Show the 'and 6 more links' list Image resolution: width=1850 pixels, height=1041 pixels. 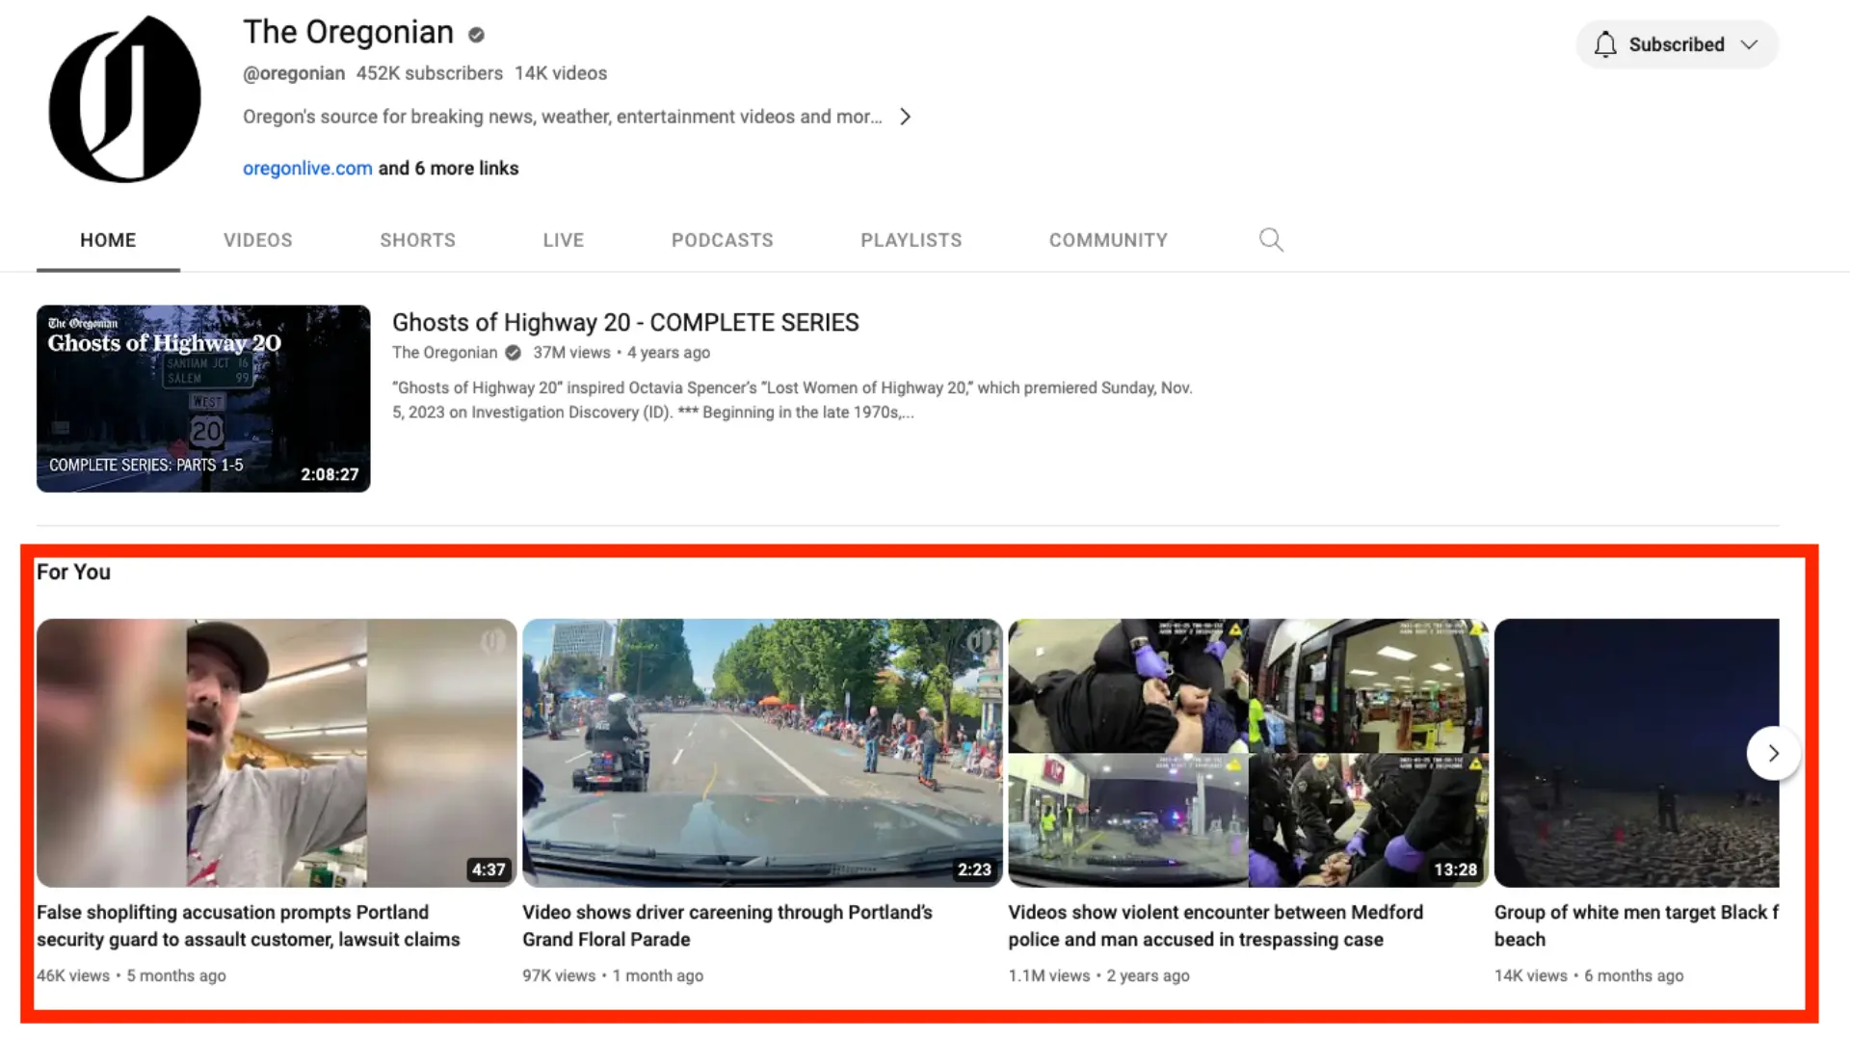point(448,168)
